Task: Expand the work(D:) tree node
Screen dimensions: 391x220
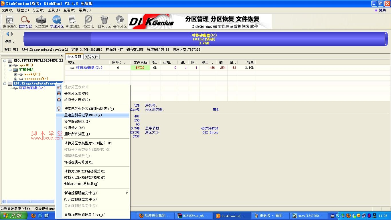Action: [x=15, y=74]
